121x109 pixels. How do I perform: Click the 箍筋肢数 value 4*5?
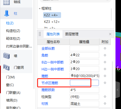[84, 90]
